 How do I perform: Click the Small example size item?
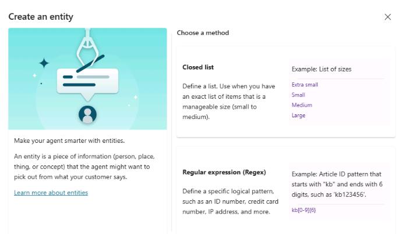[x=298, y=95]
